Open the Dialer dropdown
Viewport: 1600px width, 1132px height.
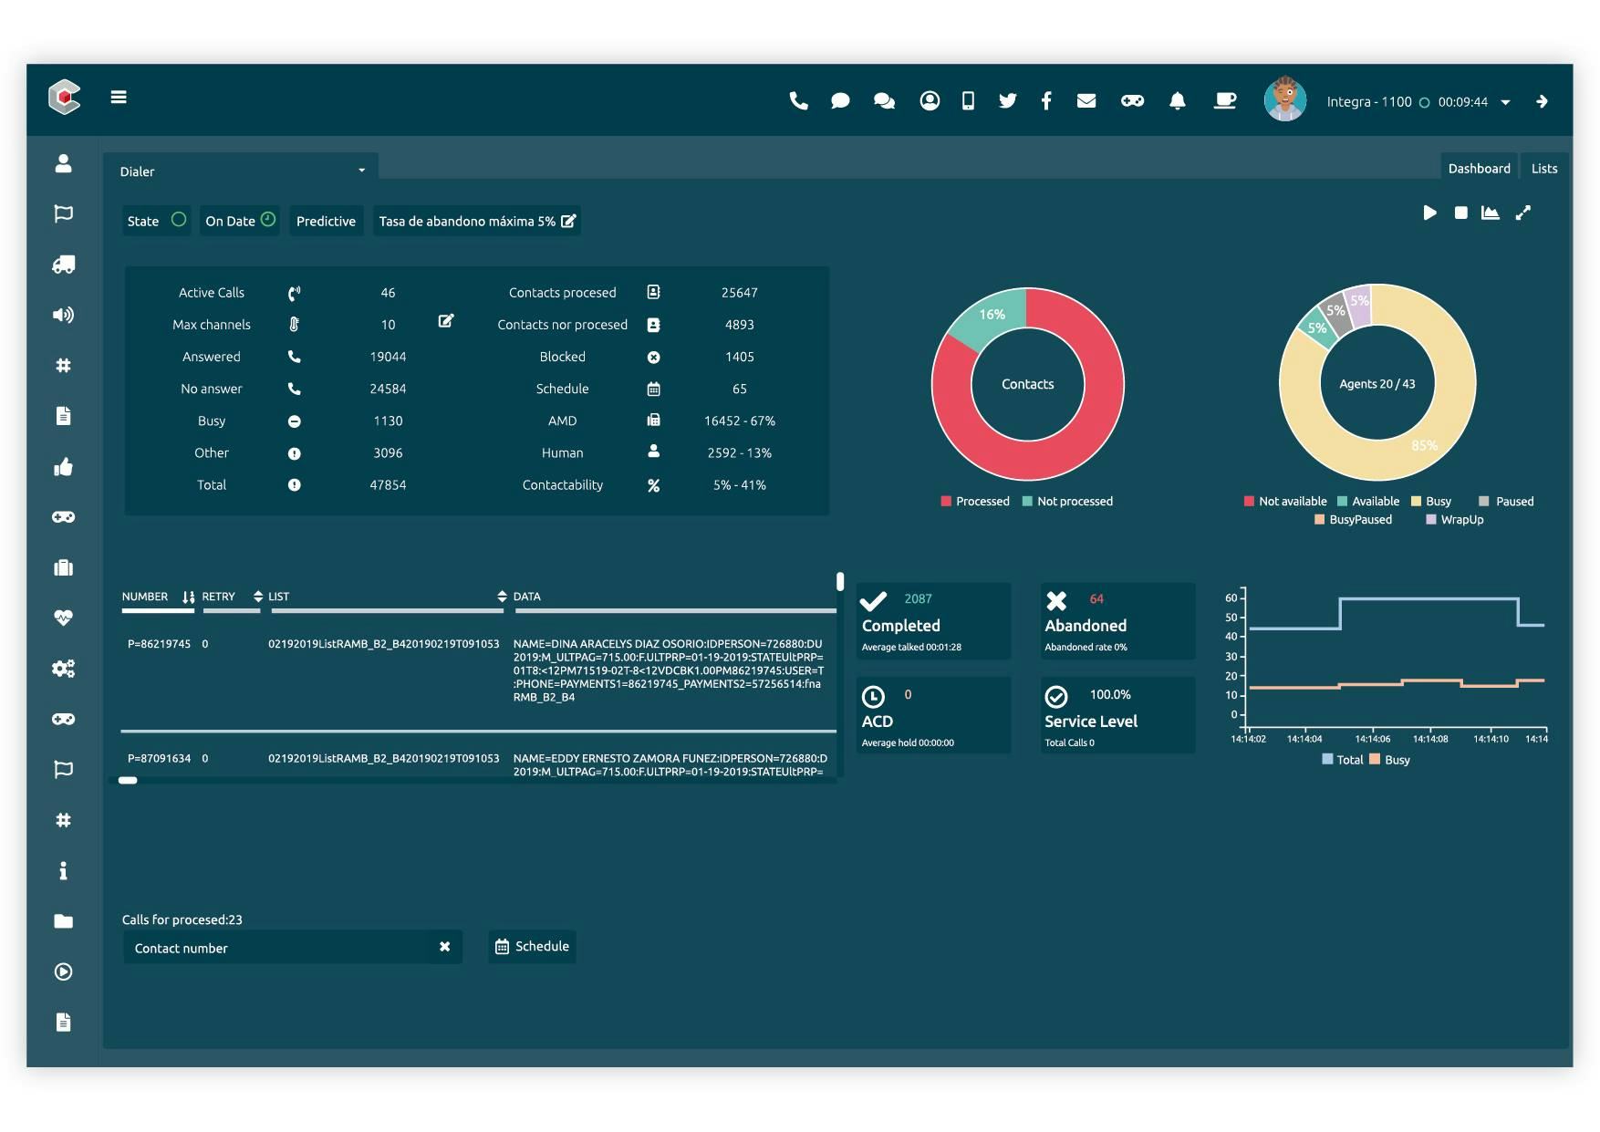pos(242,171)
